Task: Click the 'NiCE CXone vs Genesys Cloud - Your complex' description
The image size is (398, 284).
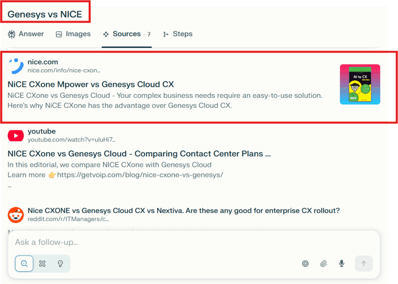Action: tap(165, 100)
